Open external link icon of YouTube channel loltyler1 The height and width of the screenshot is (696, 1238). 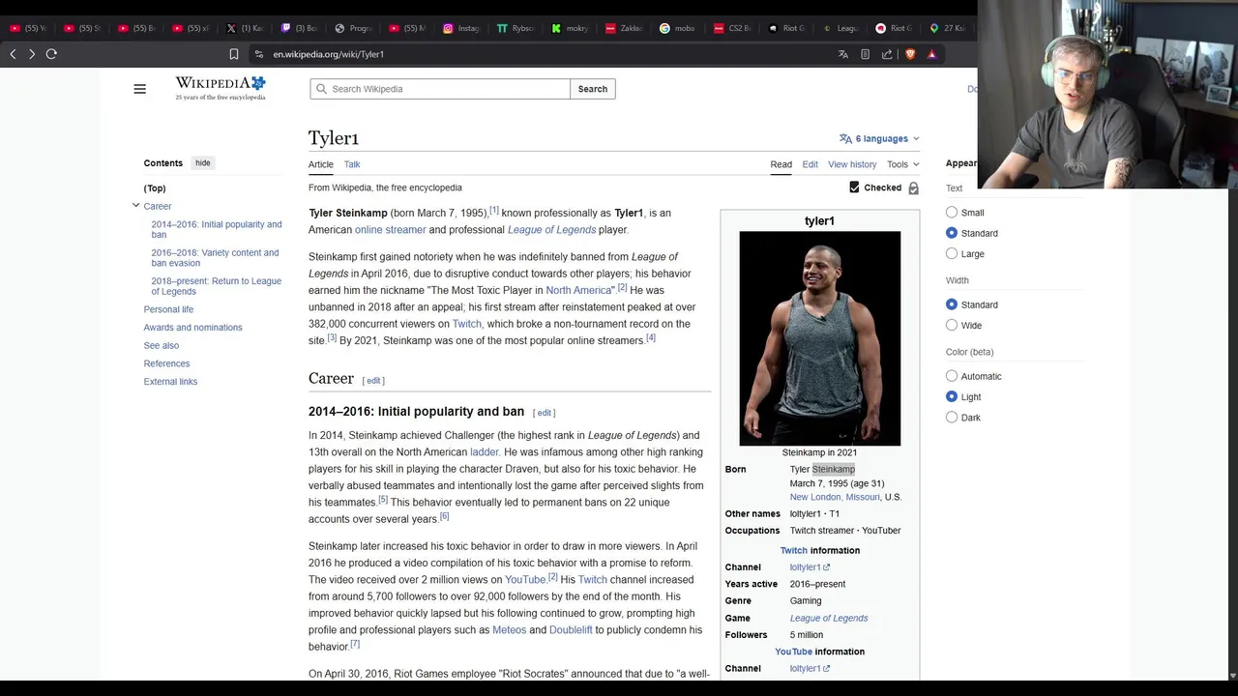pyautogui.click(x=826, y=669)
